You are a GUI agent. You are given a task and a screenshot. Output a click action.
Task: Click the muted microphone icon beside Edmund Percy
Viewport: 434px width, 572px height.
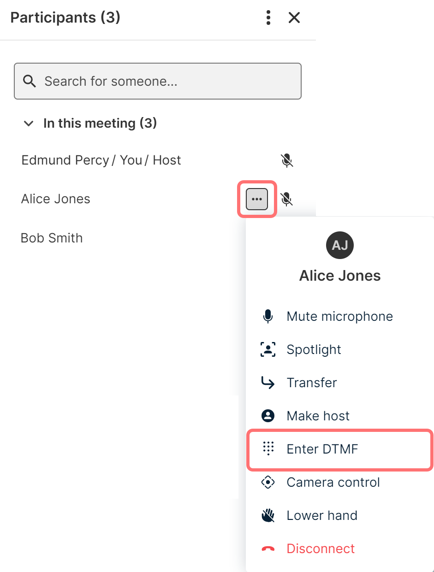coord(287,160)
